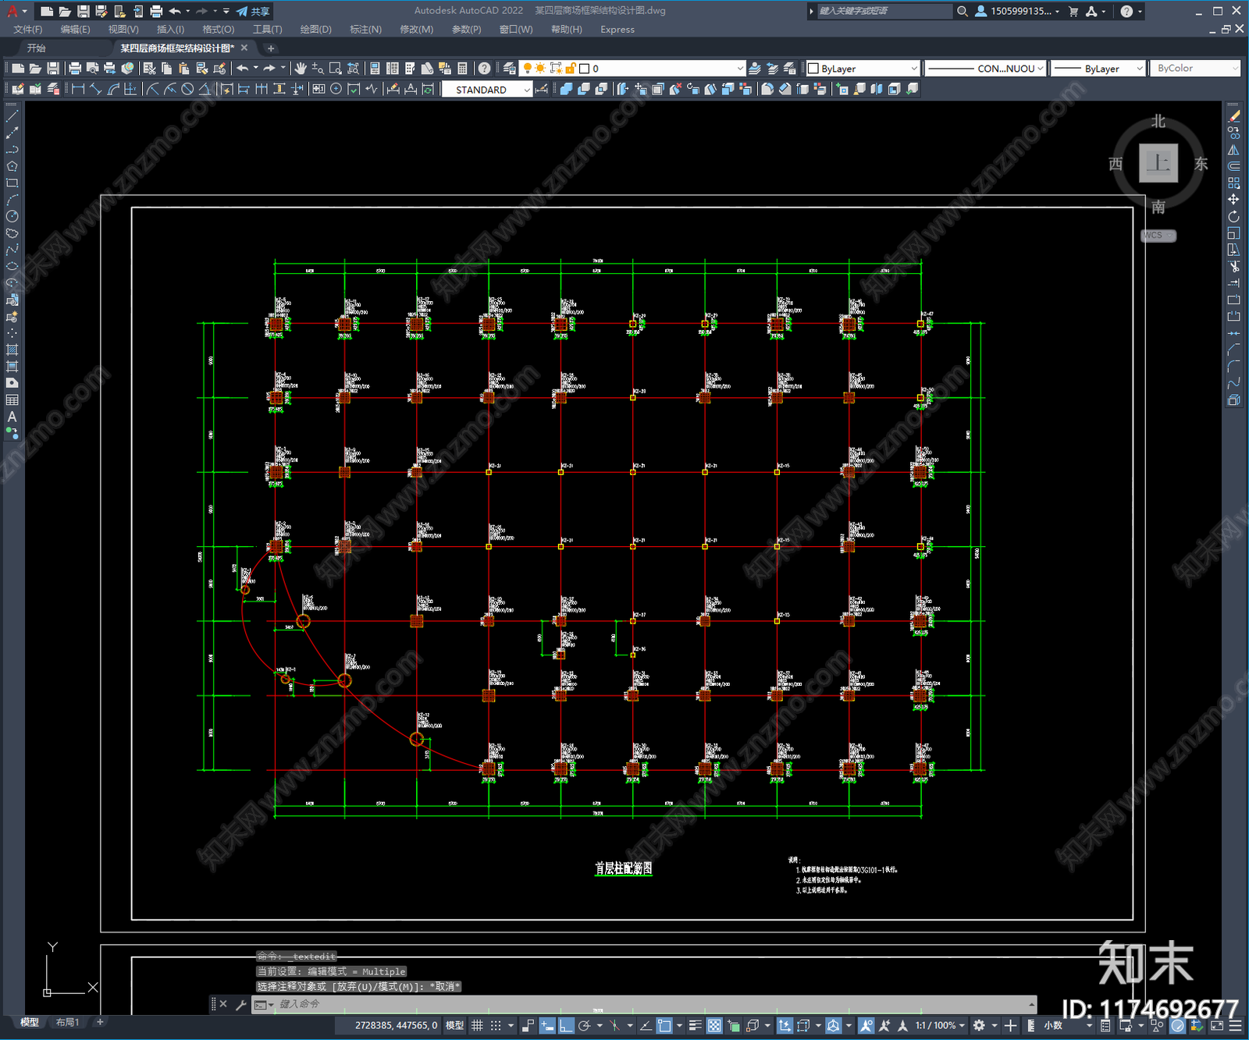Select the Move tool in right toolbar
The height and width of the screenshot is (1040, 1249).
(1233, 200)
